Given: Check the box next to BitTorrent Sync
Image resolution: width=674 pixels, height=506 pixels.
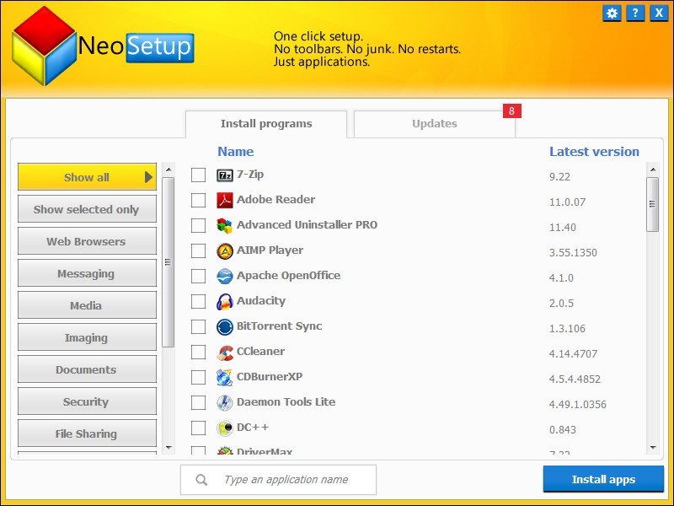Looking at the screenshot, I should tap(200, 327).
